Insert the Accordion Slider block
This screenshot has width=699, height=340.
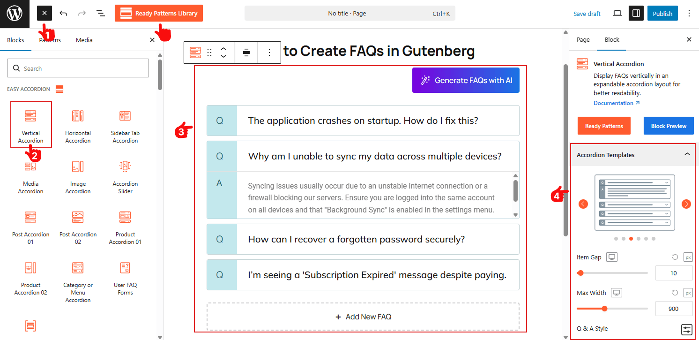125,177
